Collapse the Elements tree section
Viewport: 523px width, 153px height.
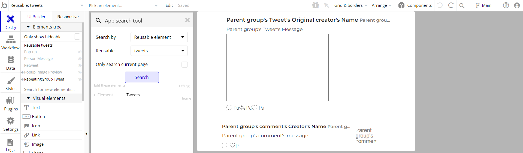point(28,27)
